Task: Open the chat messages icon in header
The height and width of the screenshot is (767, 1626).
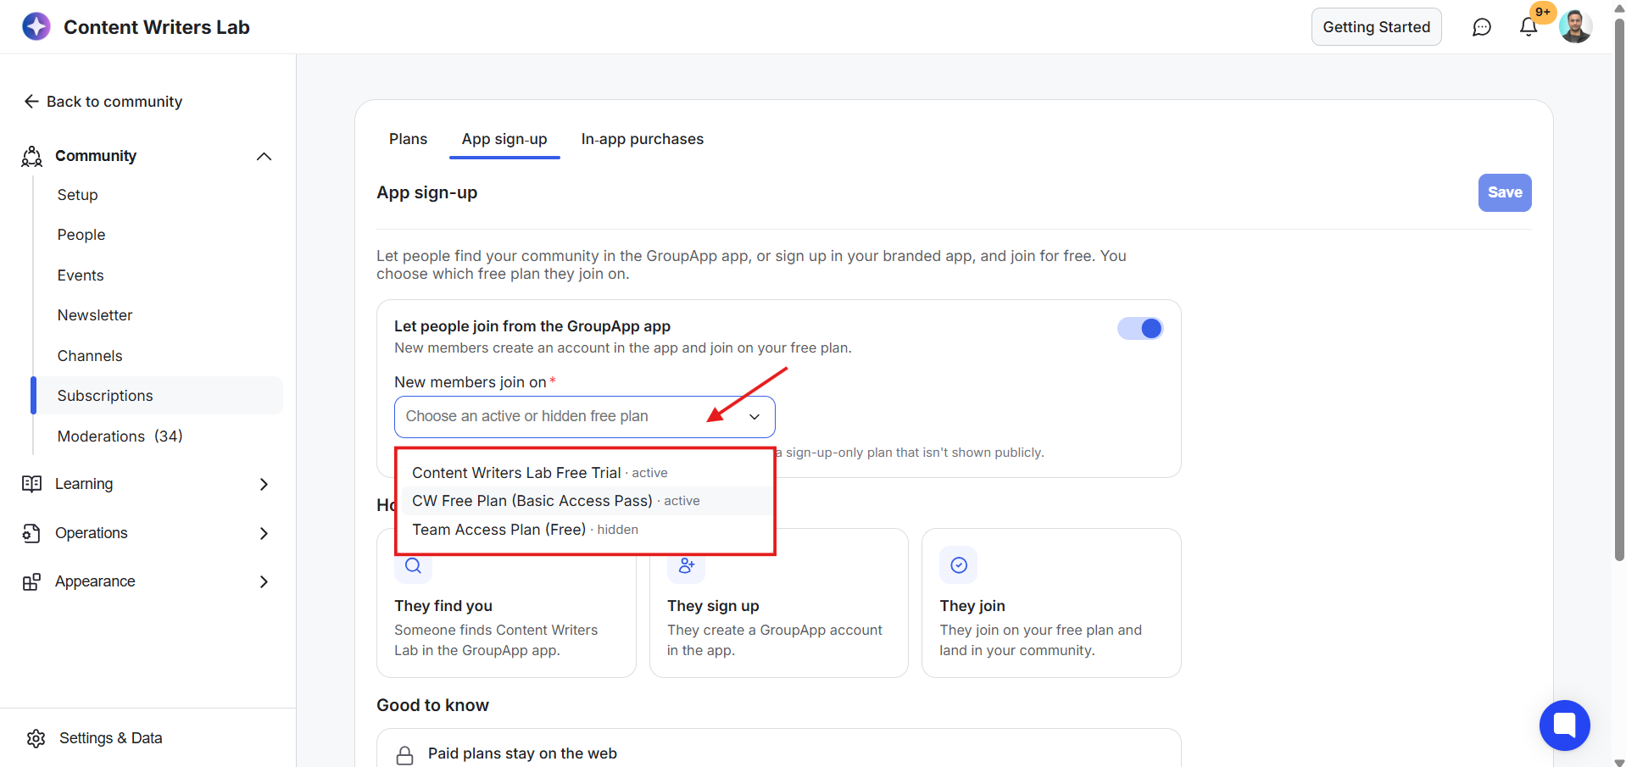Action: [x=1481, y=27]
